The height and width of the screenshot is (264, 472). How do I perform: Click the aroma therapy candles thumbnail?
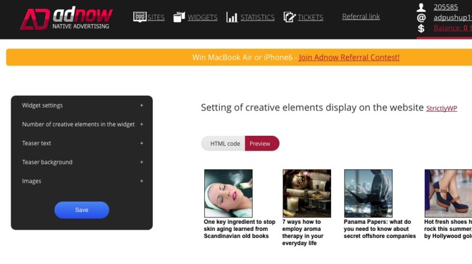tap(307, 194)
